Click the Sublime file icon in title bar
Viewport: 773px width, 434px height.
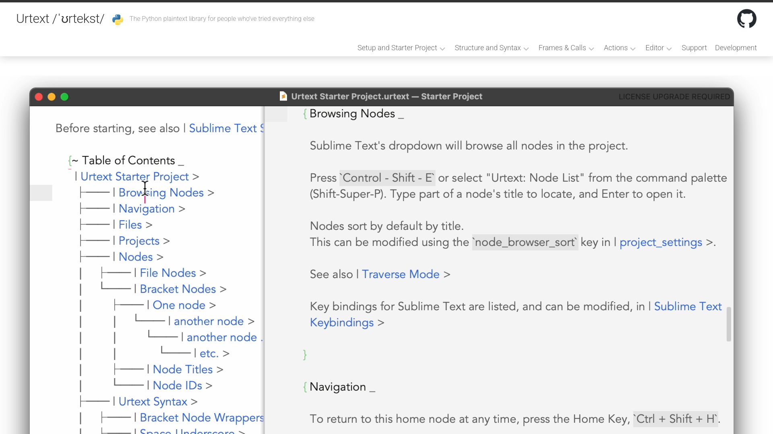click(x=283, y=96)
